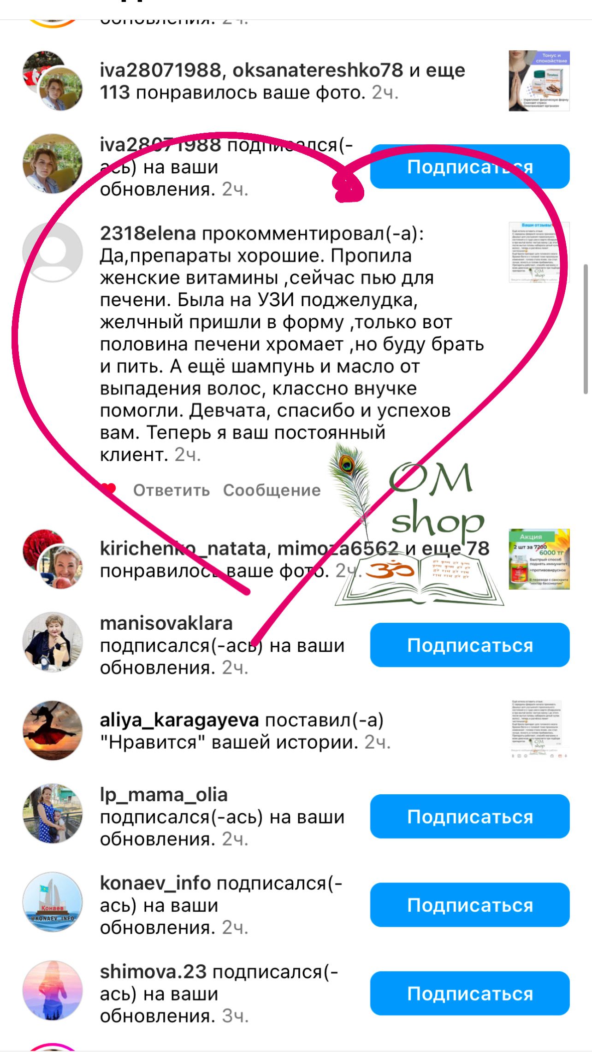Open the Акция post thumbnail
Screen dimensions: 592x1052
point(539,559)
